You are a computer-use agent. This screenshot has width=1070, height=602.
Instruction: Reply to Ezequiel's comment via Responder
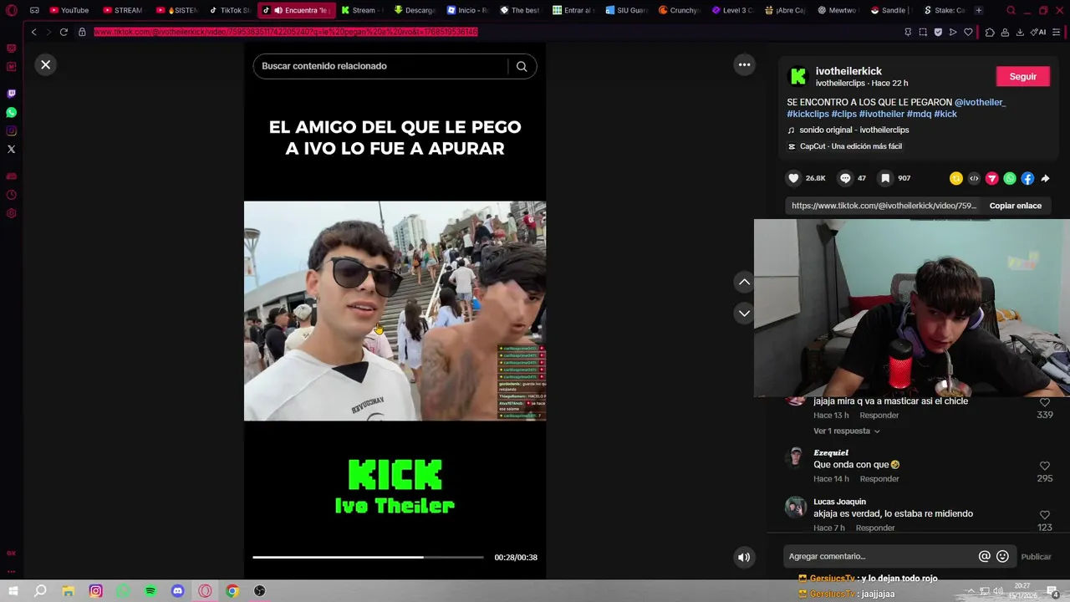pos(879,479)
